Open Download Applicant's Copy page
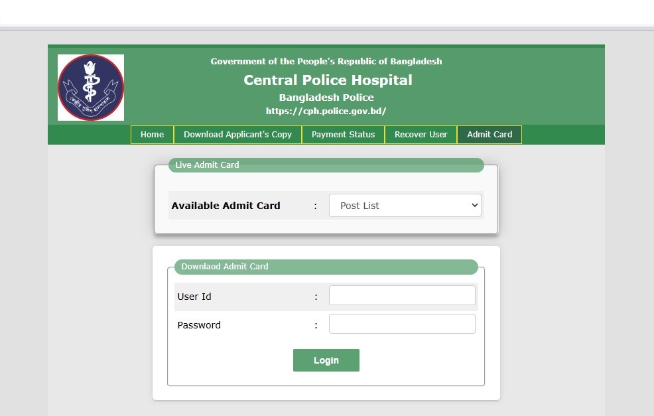 237,135
